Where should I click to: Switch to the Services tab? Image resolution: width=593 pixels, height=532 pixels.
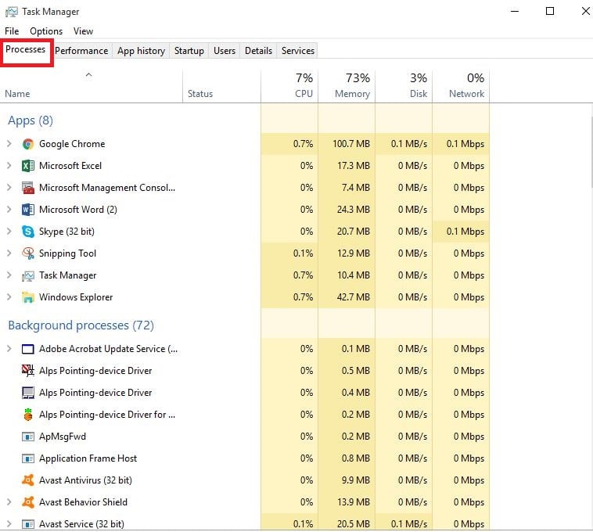[297, 51]
